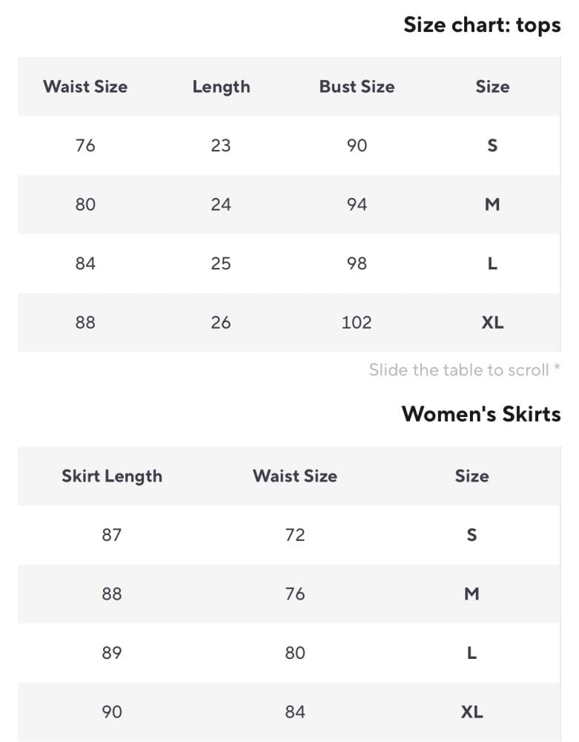Click the 'Size chart: tops' heading
This screenshot has height=742, width=579.
[x=482, y=25]
